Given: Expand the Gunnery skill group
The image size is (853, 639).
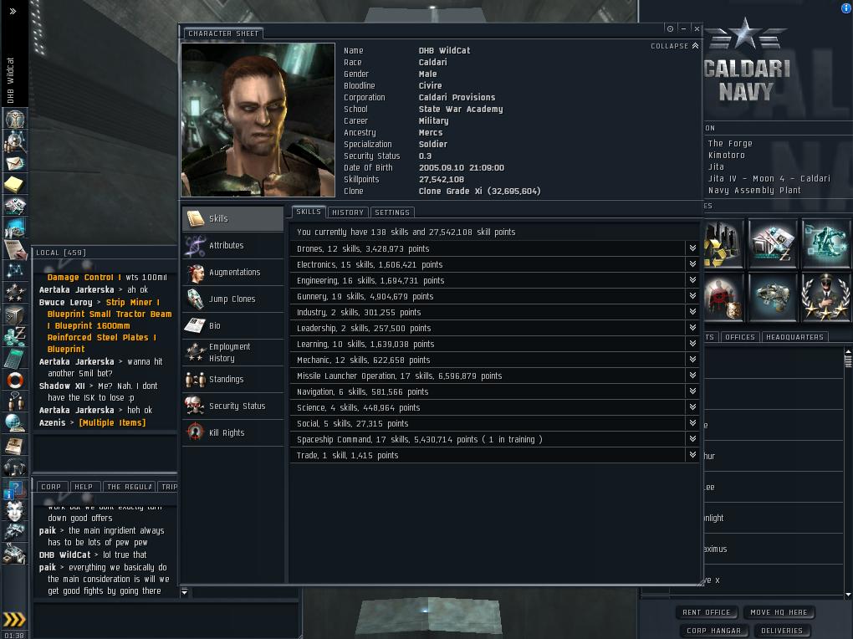Looking at the screenshot, I should click(x=692, y=296).
